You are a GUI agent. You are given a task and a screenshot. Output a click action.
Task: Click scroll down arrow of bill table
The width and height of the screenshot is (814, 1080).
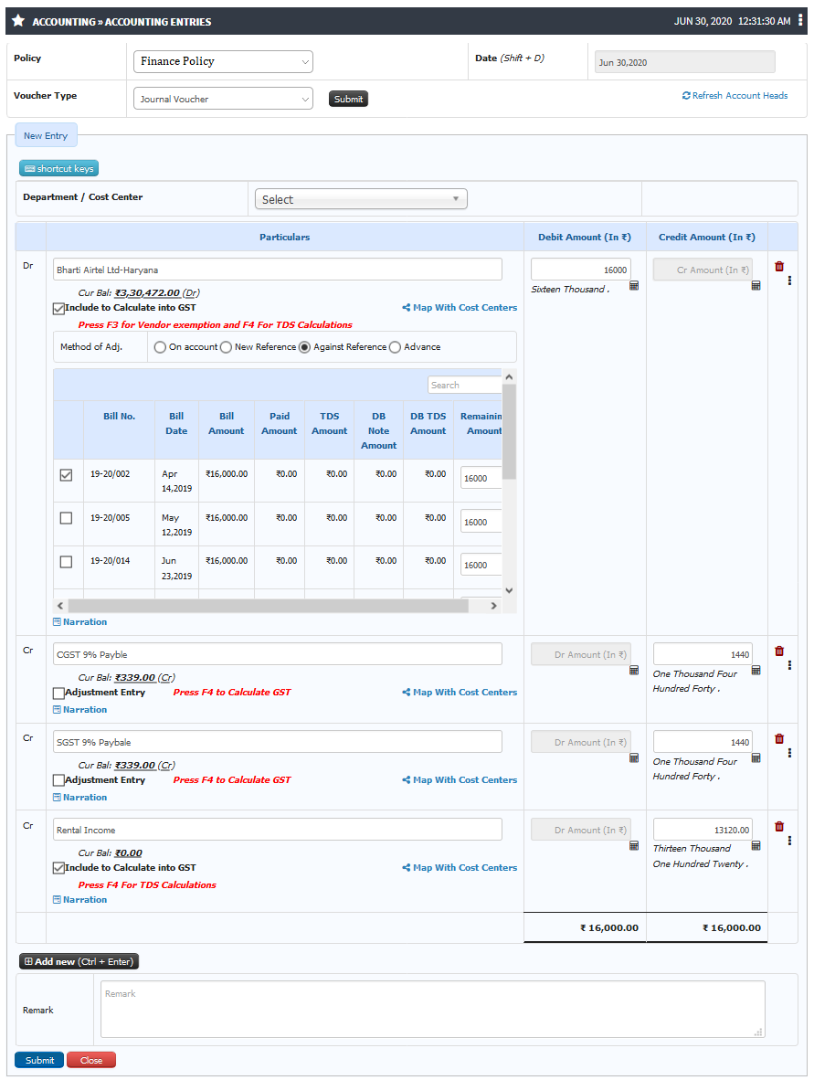tap(509, 590)
